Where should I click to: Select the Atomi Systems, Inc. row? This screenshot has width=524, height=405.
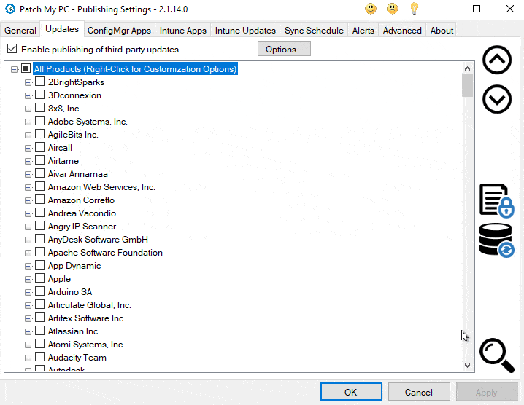click(86, 345)
